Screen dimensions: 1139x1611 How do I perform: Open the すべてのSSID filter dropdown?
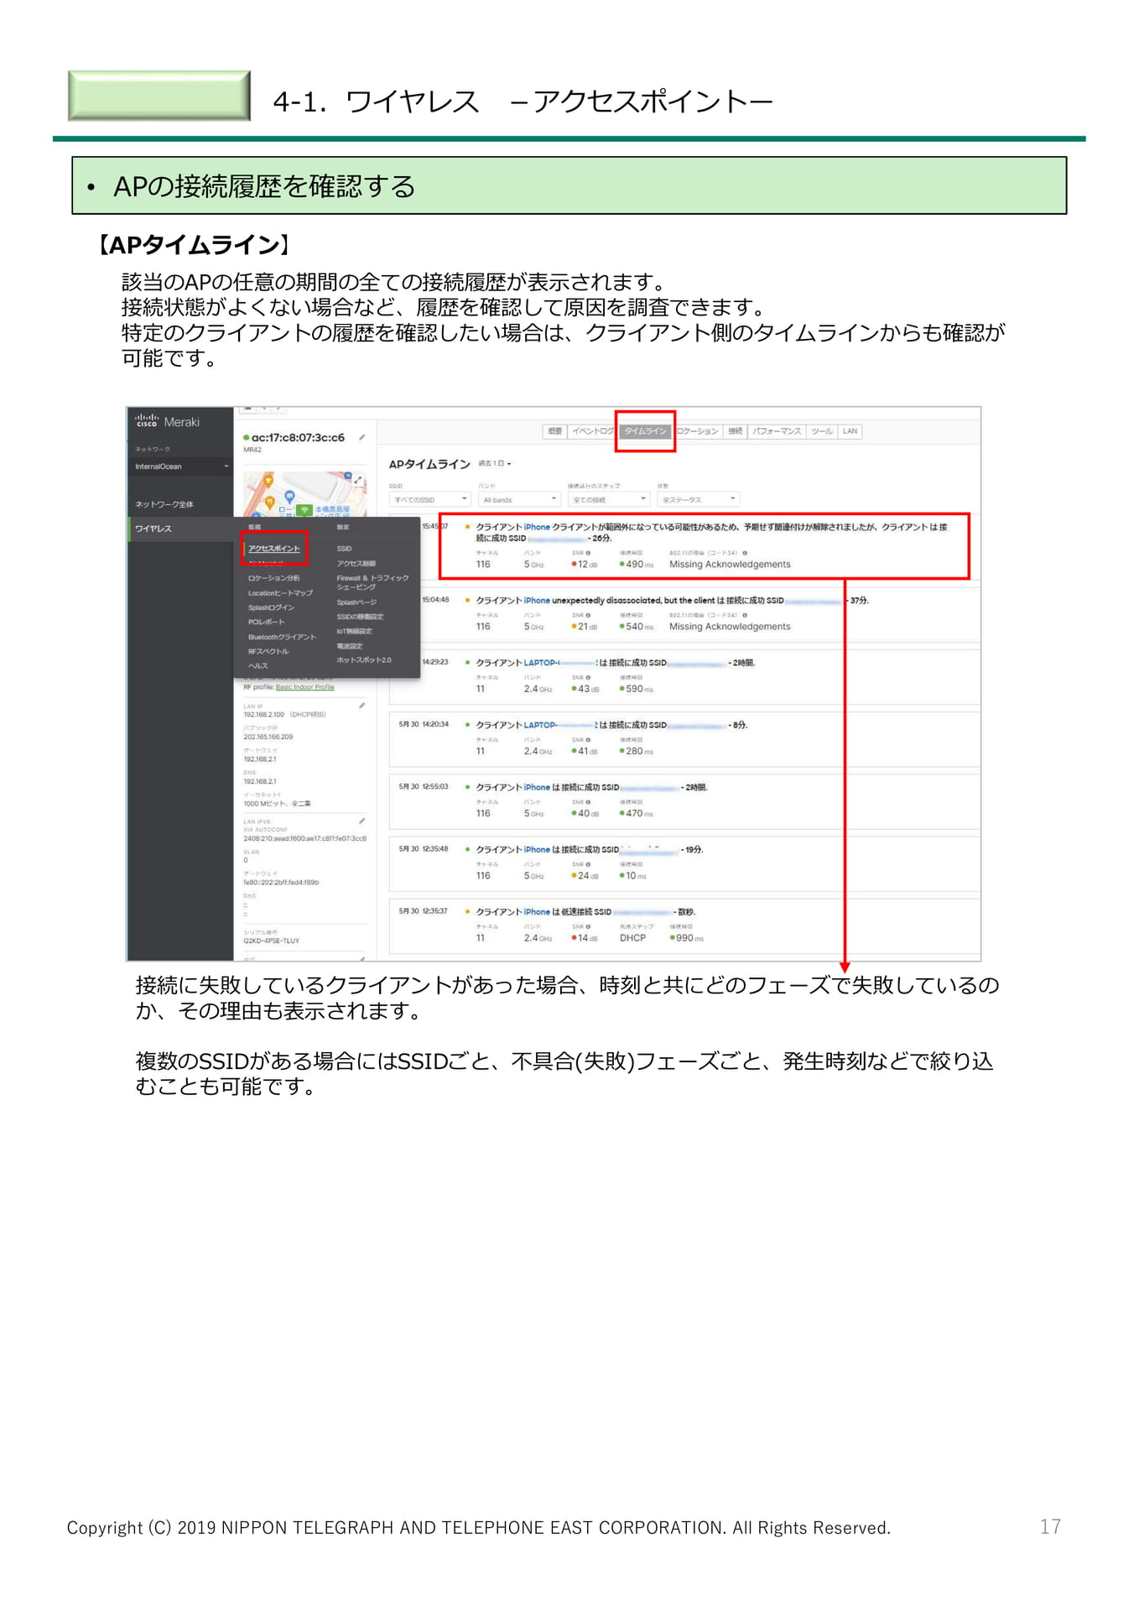[429, 499]
